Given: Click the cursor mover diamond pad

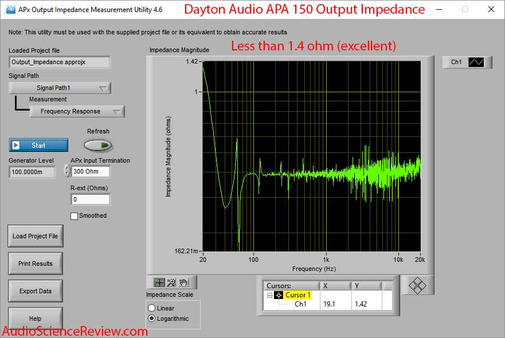Looking at the screenshot, I should point(417,285).
